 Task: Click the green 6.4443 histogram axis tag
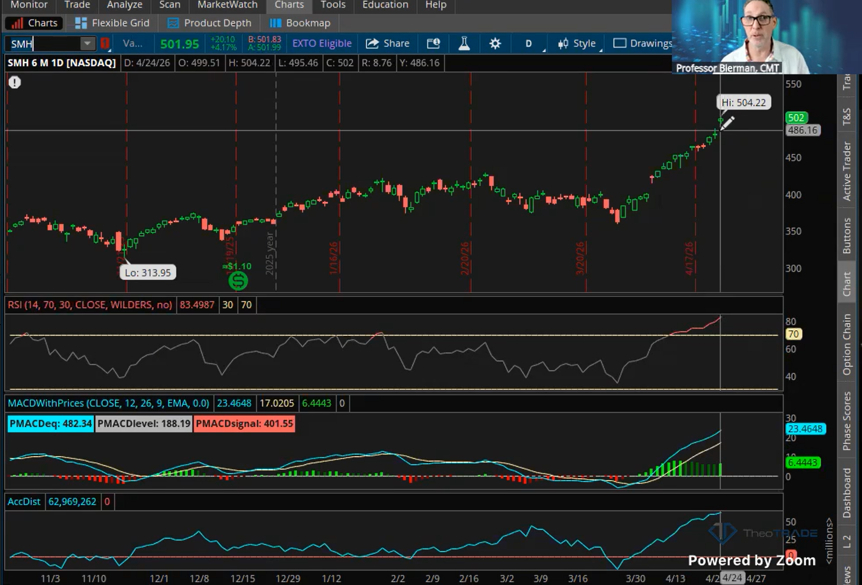click(803, 463)
